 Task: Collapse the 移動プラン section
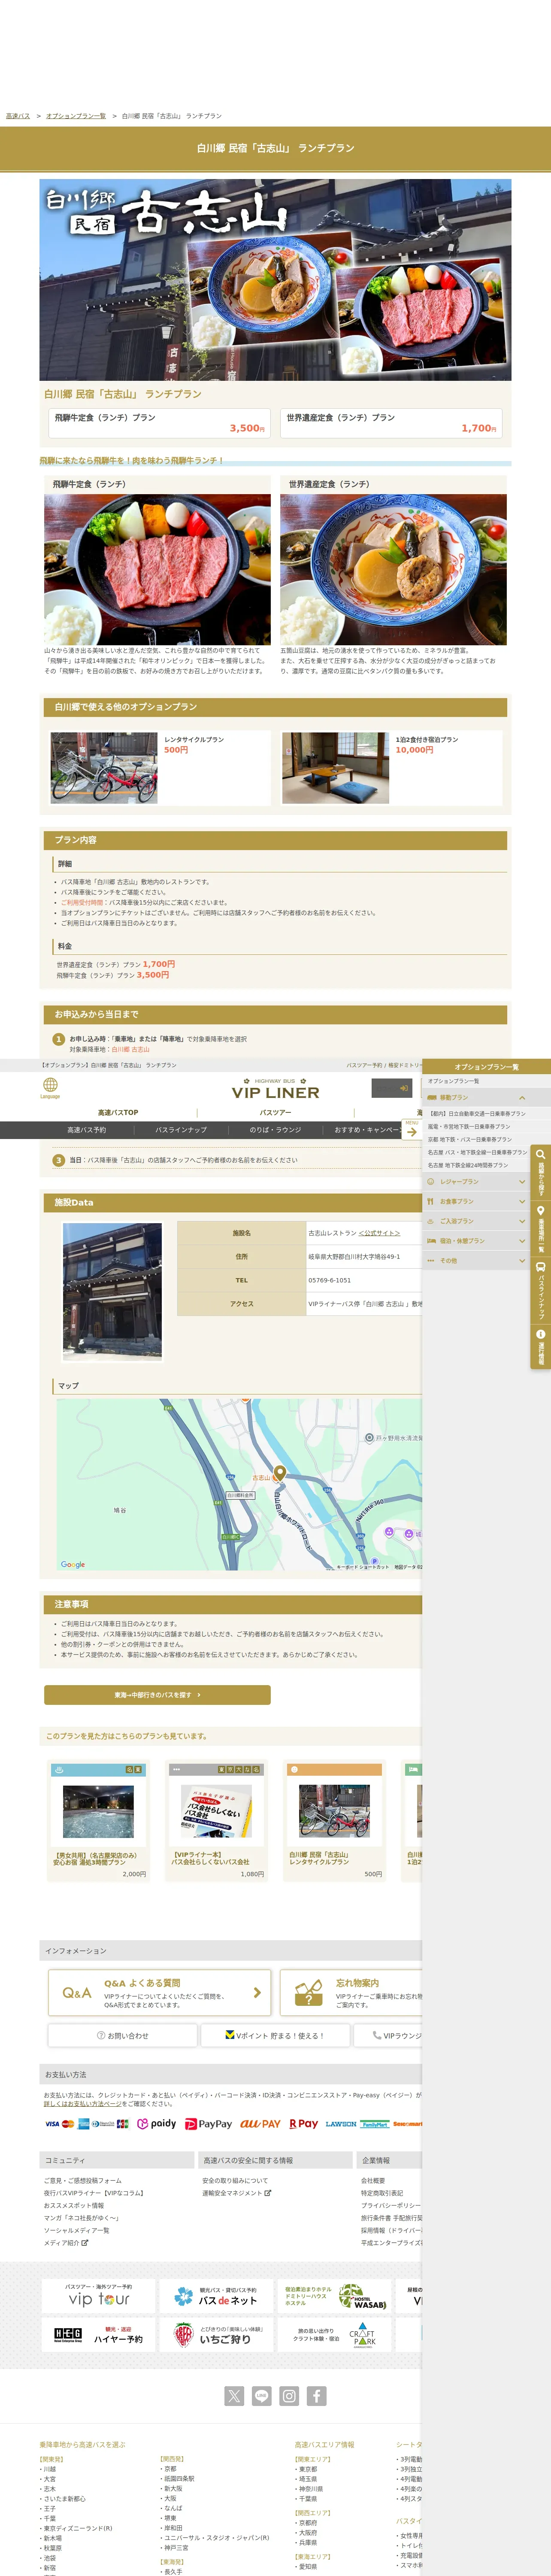point(487,1097)
